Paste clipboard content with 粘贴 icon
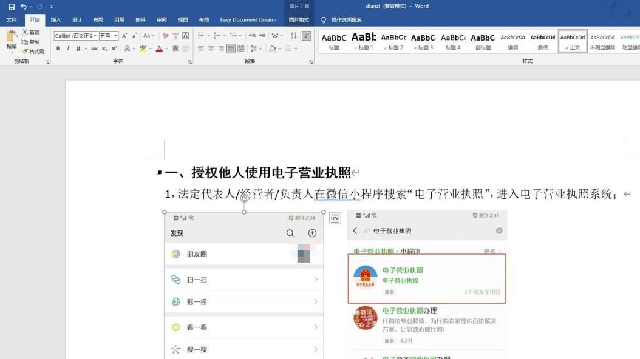640x359 pixels. coord(12,40)
